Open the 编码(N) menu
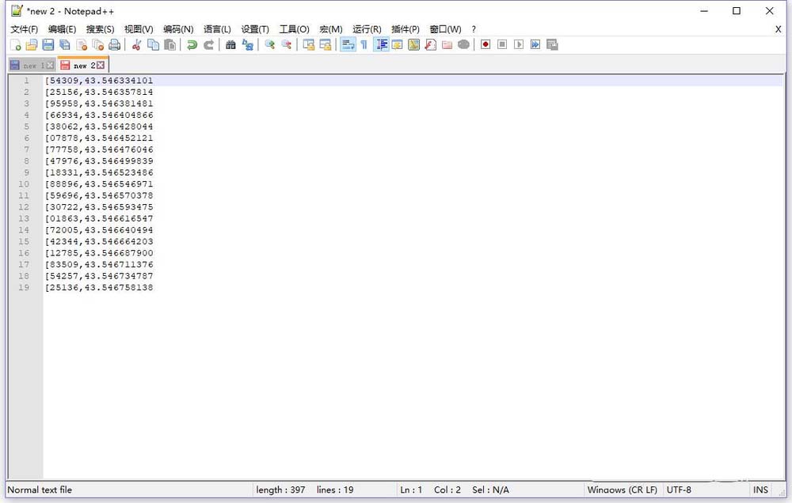 tap(178, 29)
